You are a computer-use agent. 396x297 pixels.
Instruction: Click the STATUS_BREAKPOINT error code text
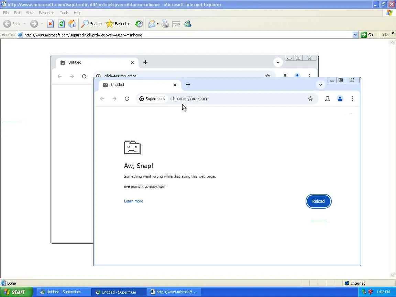tap(152, 187)
